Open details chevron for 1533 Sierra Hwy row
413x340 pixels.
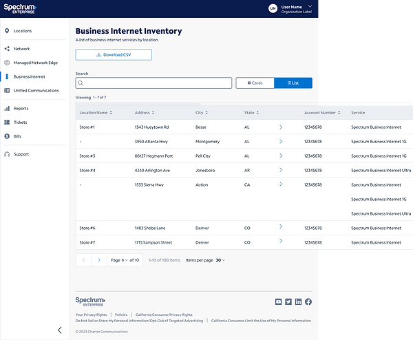281,184
